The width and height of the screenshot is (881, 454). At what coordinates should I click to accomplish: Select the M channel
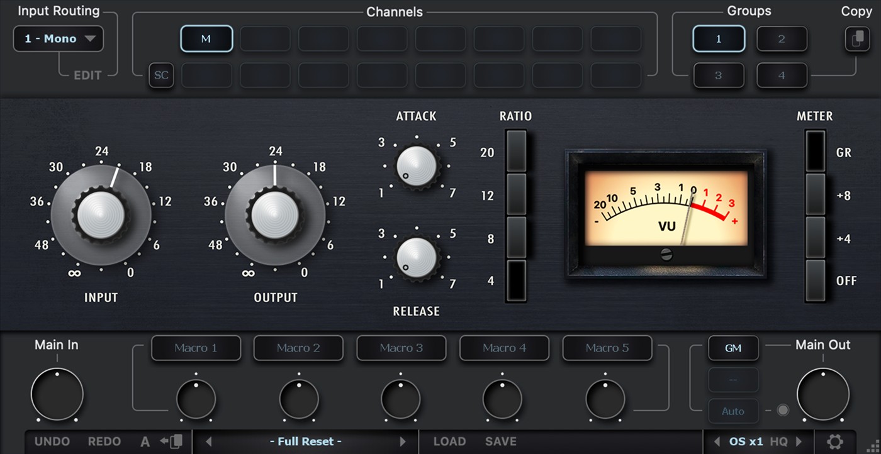pyautogui.click(x=206, y=39)
